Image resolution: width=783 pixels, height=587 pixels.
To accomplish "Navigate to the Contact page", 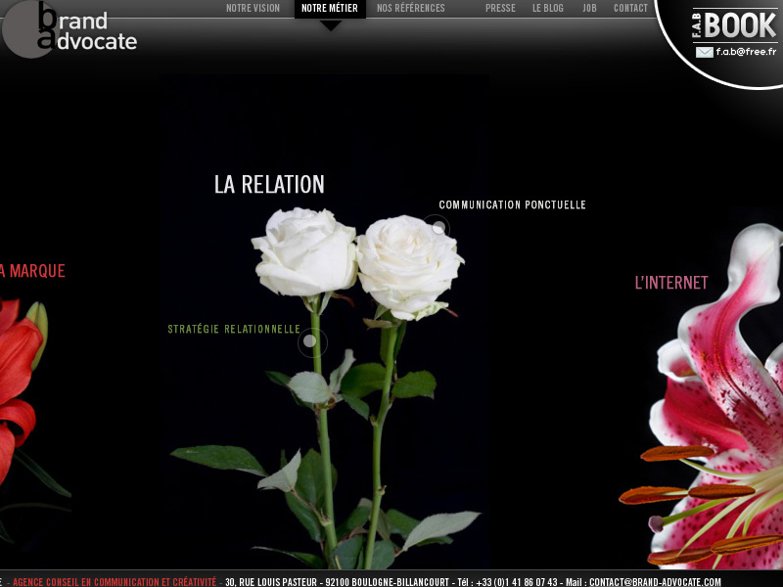I will 630,8.
